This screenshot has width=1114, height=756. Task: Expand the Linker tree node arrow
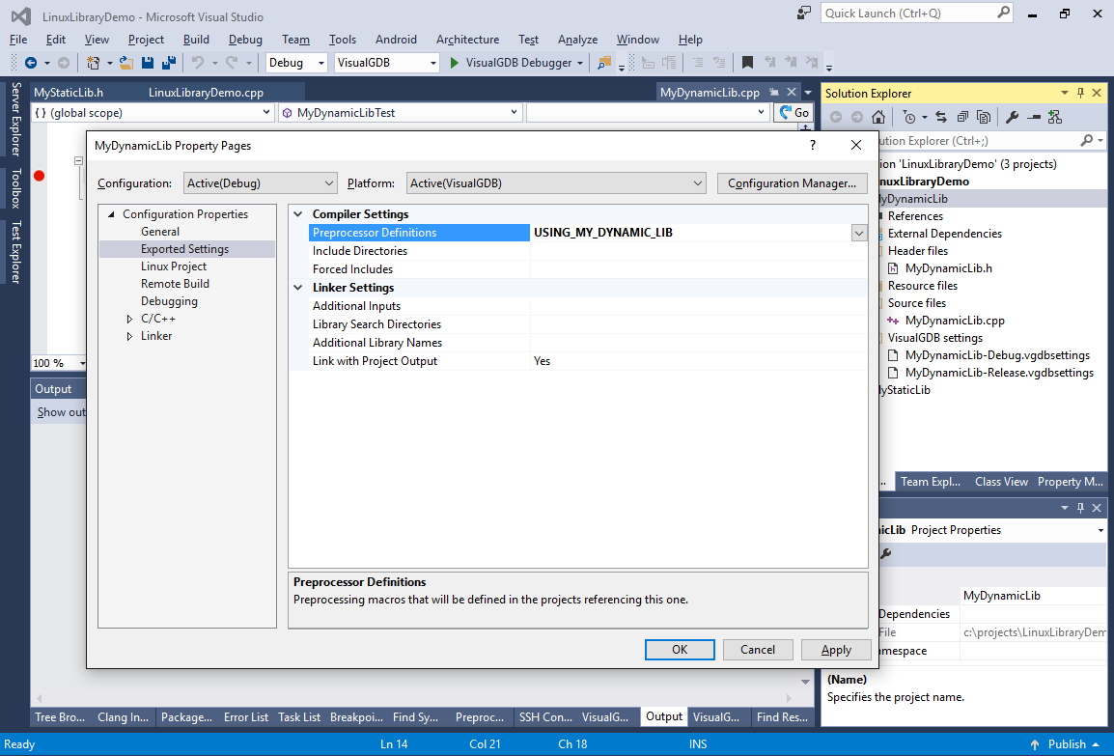(x=129, y=336)
